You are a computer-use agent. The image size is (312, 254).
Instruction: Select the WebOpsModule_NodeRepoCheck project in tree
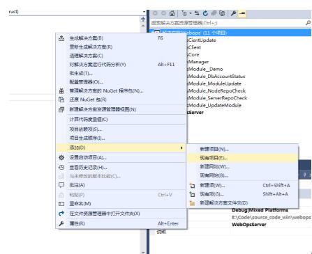tap(216, 90)
